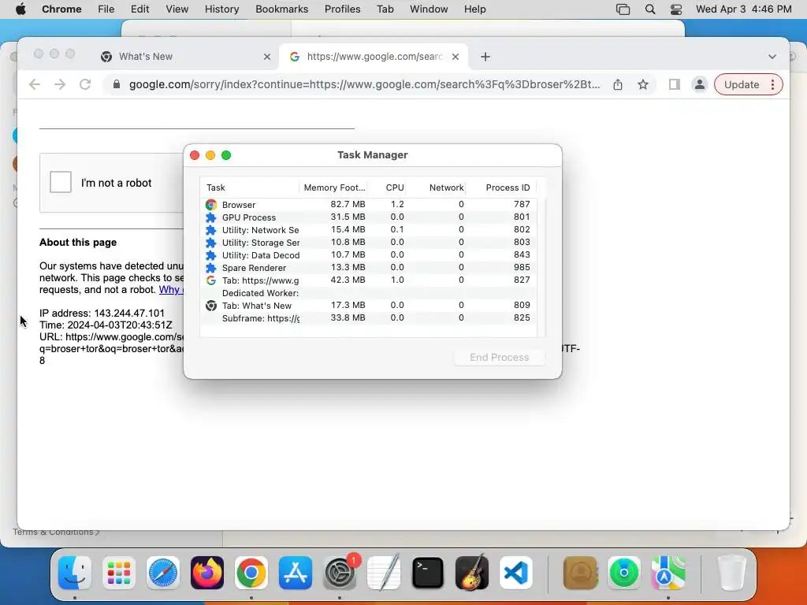This screenshot has height=605, width=807.
Task: Open Find My from the Dock
Action: coord(624,573)
